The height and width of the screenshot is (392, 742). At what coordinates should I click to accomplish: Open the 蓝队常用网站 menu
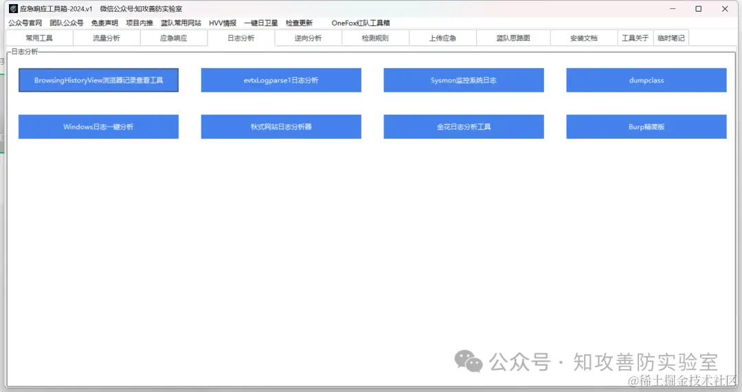(181, 23)
